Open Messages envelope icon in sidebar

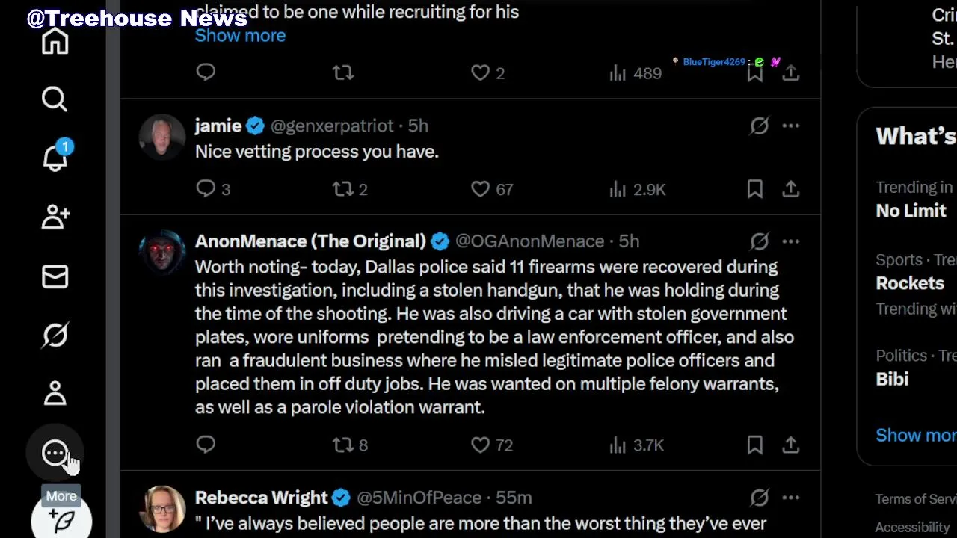pos(55,276)
